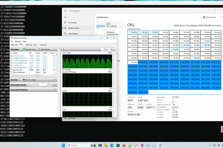Select CPU thumbnail graph in Task Manager
This screenshot has height=148, width=223.
pos(101,26)
